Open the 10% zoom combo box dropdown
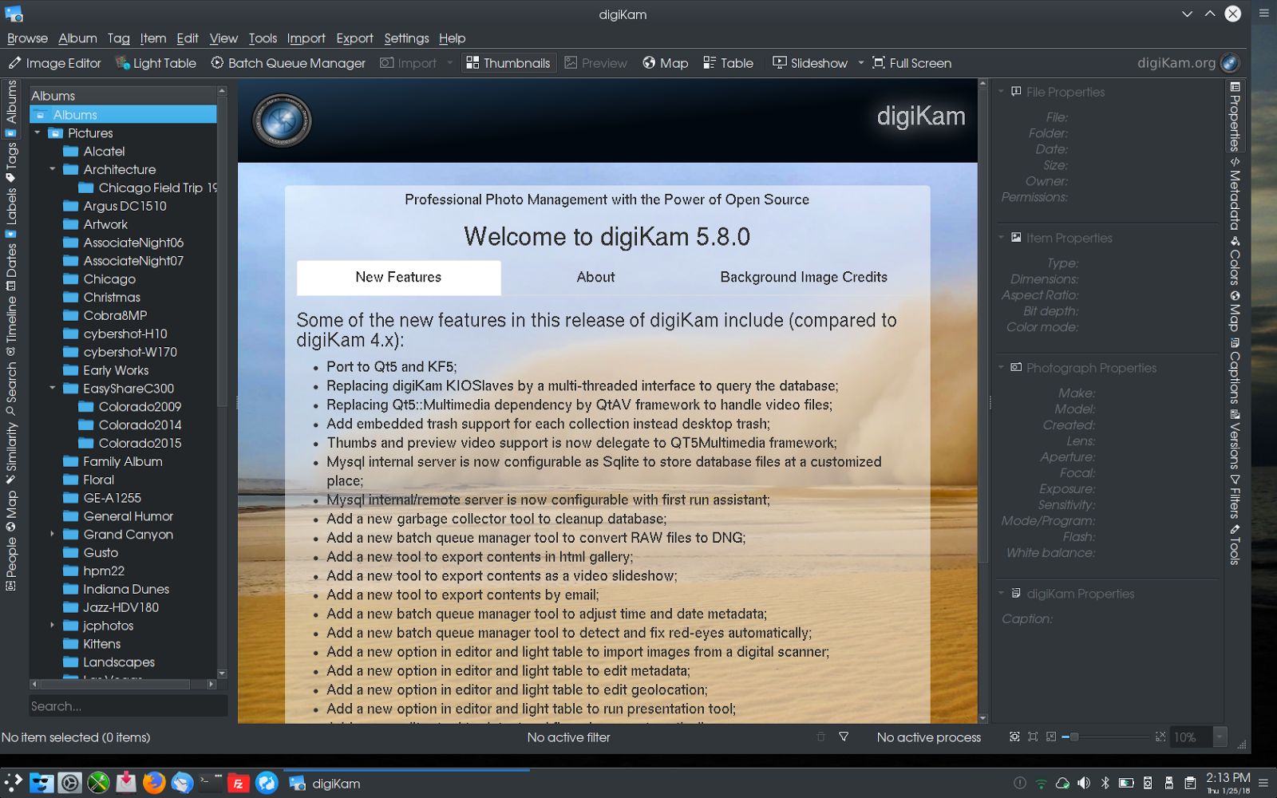1277x798 pixels. tap(1220, 737)
